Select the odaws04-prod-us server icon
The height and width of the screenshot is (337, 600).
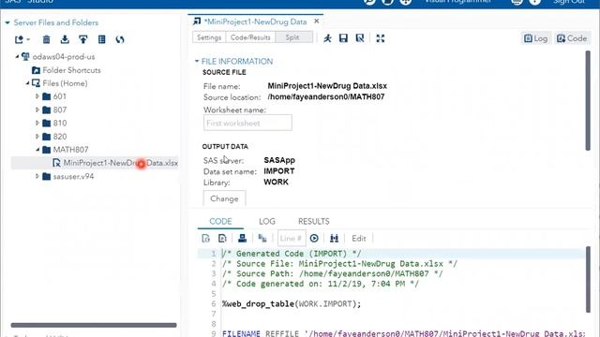(x=25, y=56)
